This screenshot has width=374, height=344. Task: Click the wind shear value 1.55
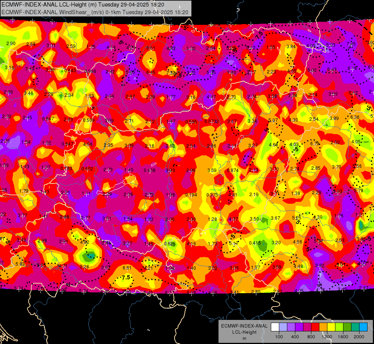tap(271, 47)
